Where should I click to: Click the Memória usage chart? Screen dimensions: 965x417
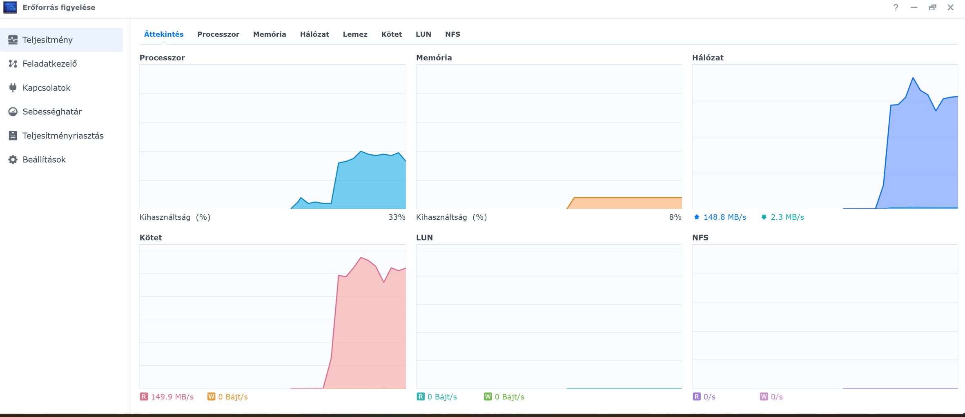[x=549, y=137]
